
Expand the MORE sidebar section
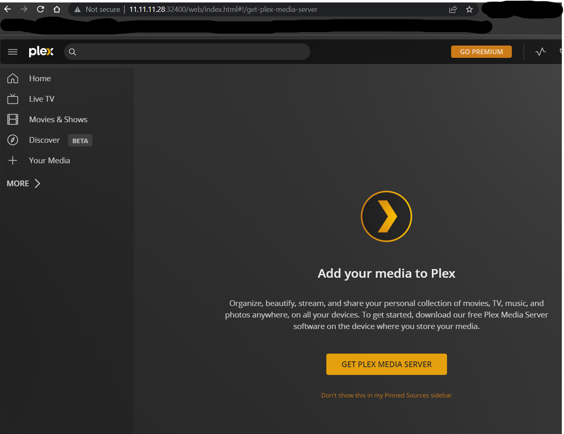coord(23,183)
